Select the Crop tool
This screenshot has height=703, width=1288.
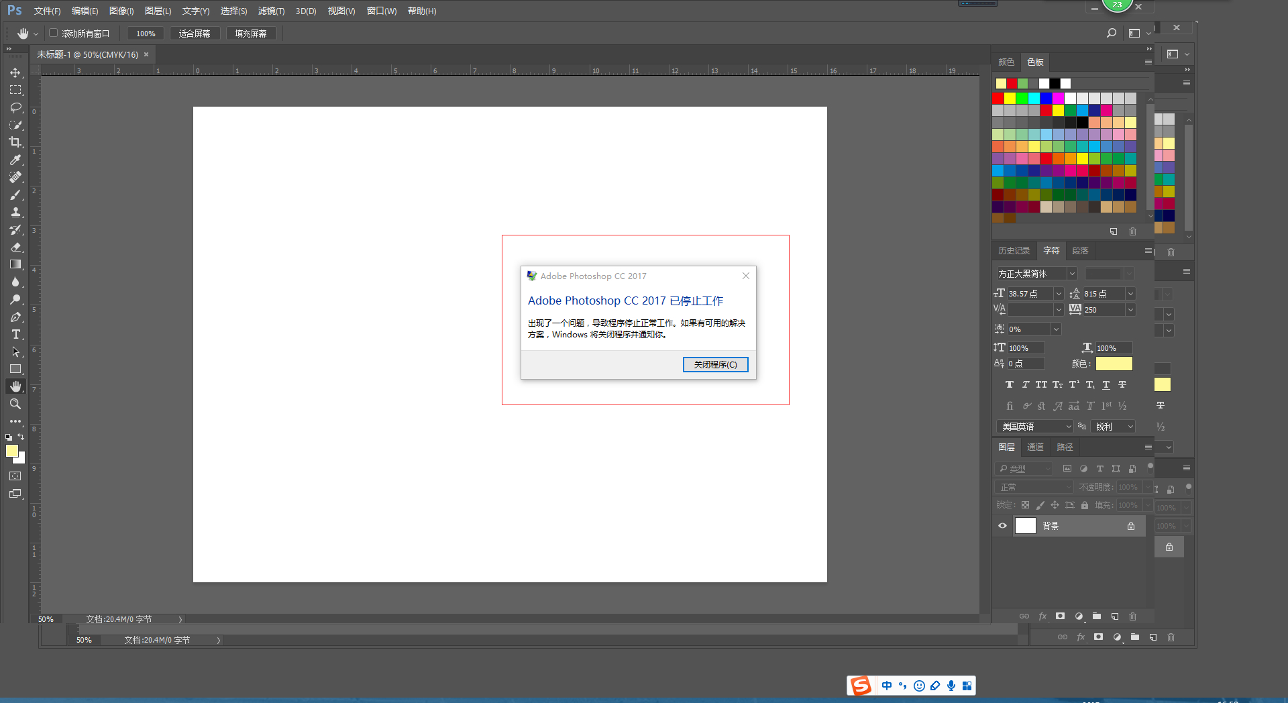(x=15, y=142)
